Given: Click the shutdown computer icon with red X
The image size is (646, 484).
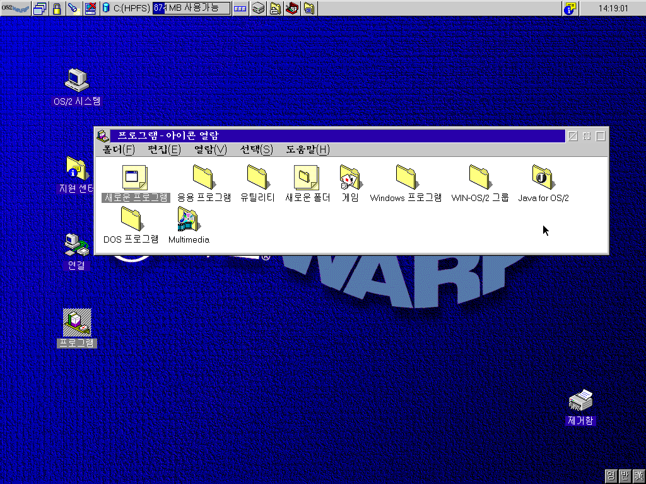Looking at the screenshot, I should coord(91,8).
